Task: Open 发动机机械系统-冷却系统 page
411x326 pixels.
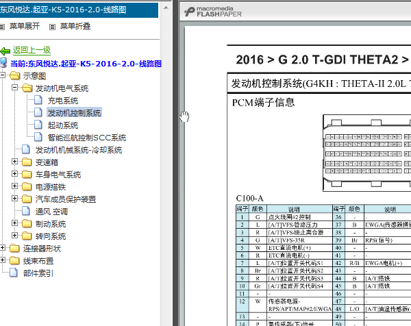Action: (79, 150)
